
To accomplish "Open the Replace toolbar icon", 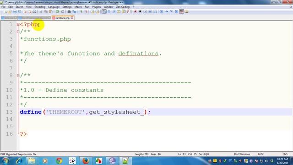I will point(74,11).
